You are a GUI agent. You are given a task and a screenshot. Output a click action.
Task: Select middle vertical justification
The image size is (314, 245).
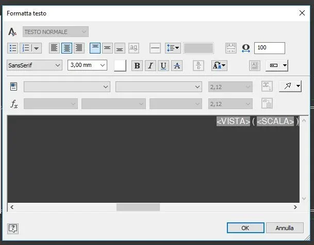[108, 48]
